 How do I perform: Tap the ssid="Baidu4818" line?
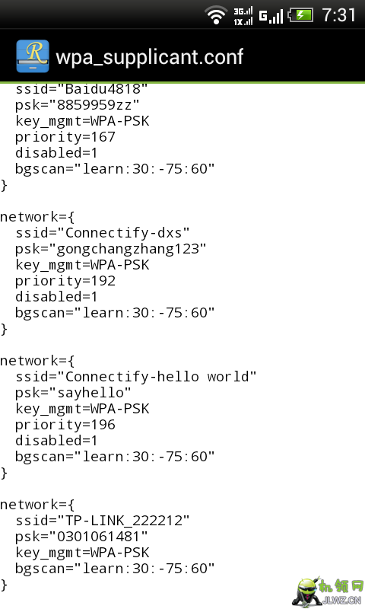pyautogui.click(x=81, y=89)
